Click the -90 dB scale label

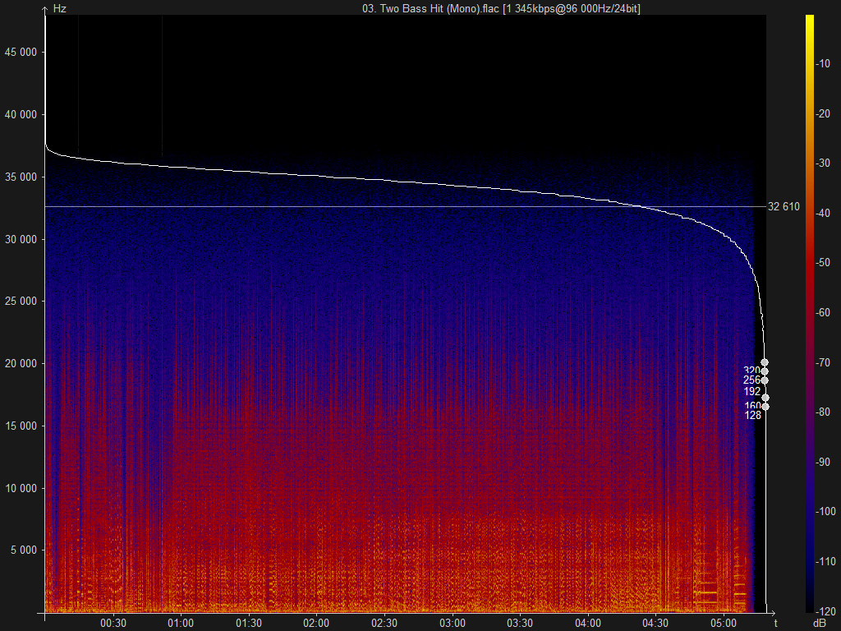(x=823, y=462)
